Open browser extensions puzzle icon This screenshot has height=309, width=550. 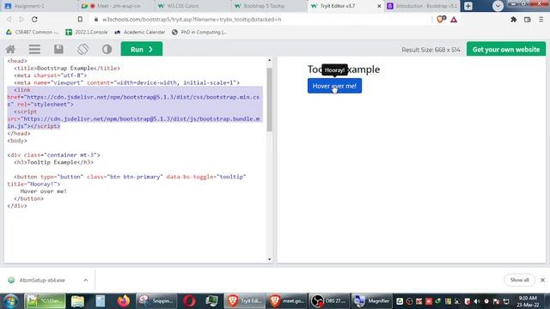[x=514, y=20]
